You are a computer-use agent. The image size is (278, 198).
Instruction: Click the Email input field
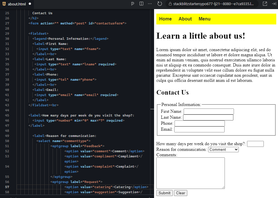pyautogui.click(x=199, y=130)
